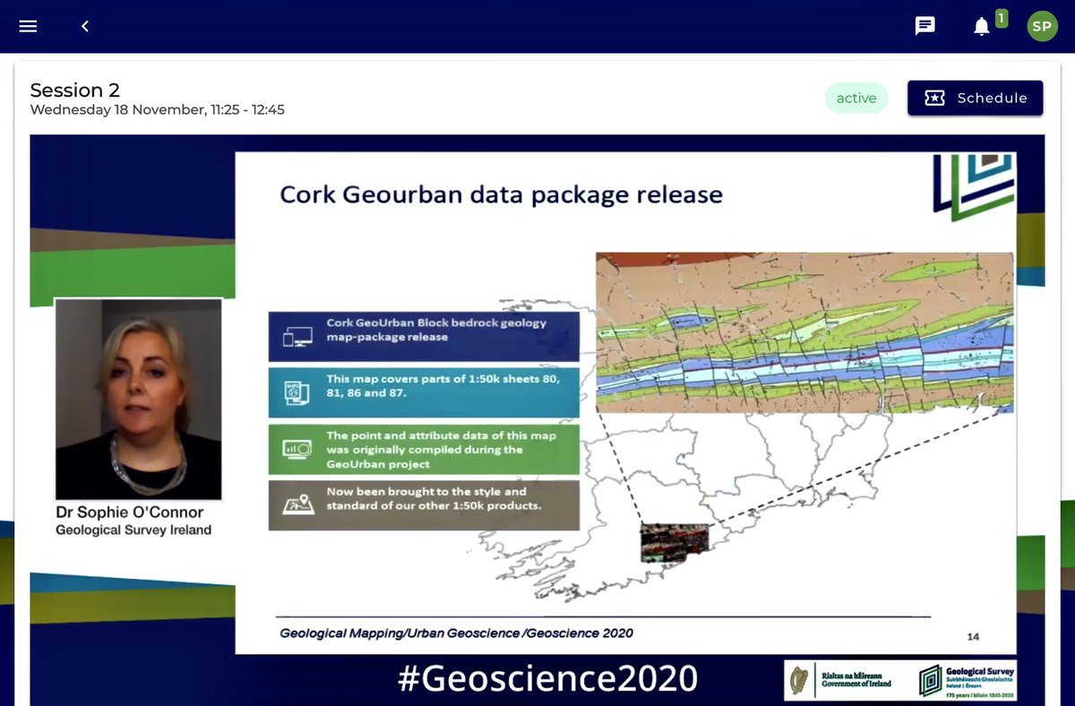
Task: Click the corner logo on the slide top right
Action: click(x=973, y=186)
